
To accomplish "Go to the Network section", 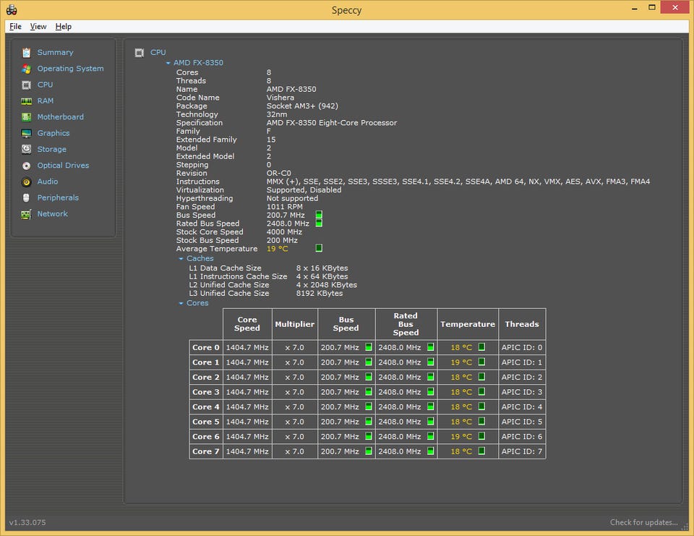I will (52, 214).
